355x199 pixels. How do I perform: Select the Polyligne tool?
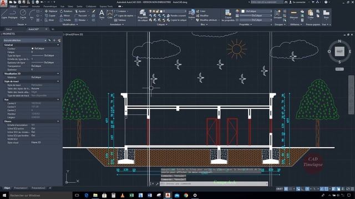click(13, 14)
